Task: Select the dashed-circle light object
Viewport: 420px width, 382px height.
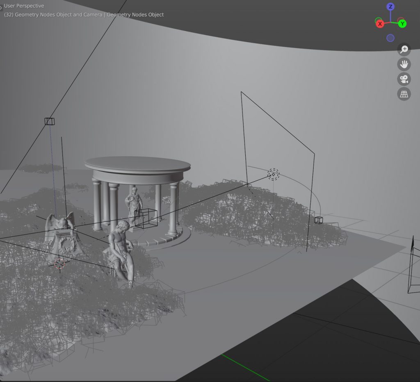Action: pyautogui.click(x=274, y=174)
